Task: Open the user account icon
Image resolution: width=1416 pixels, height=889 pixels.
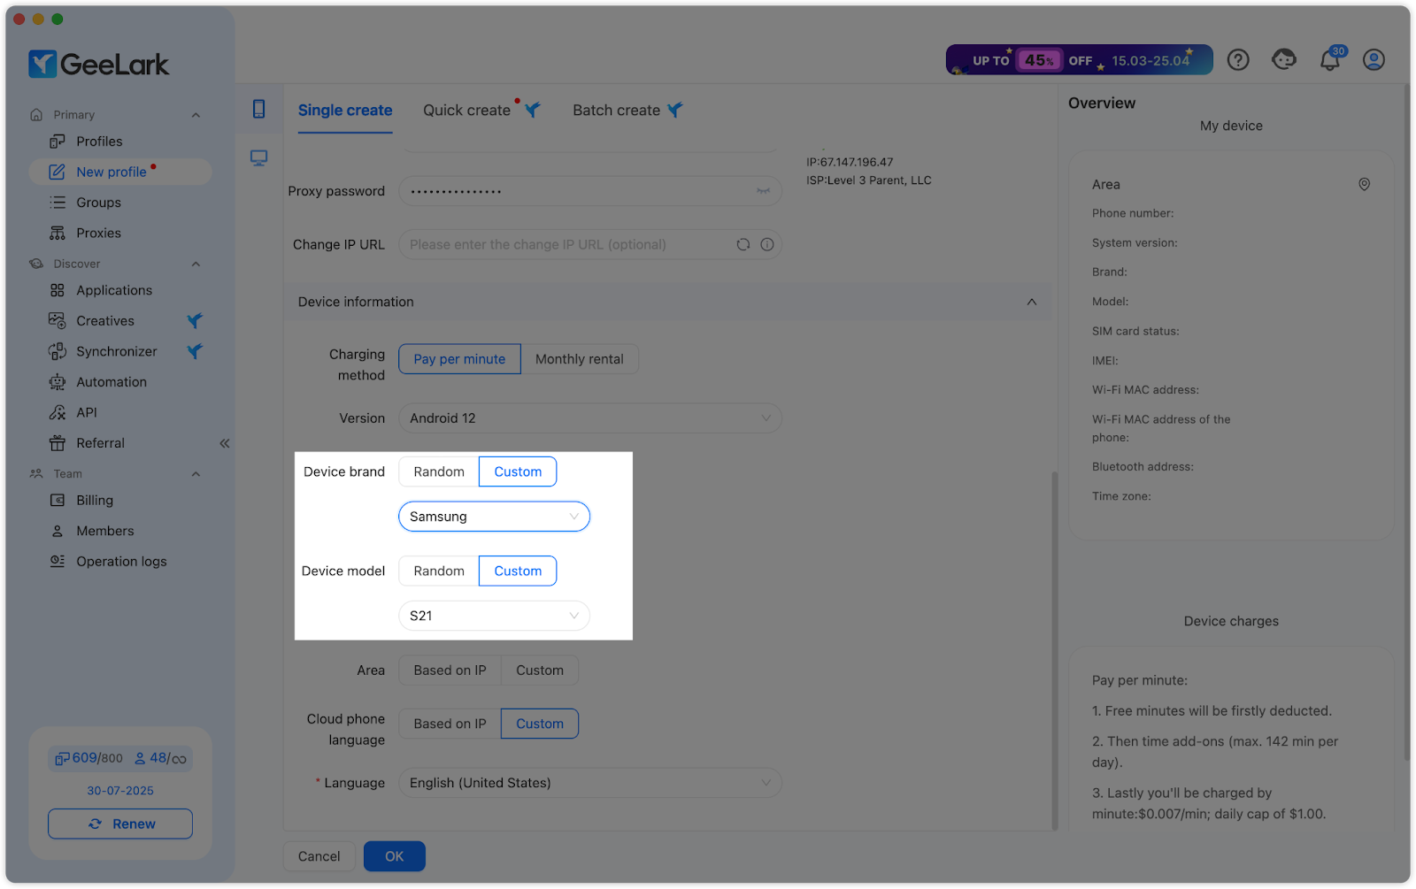Action: click(x=1374, y=59)
